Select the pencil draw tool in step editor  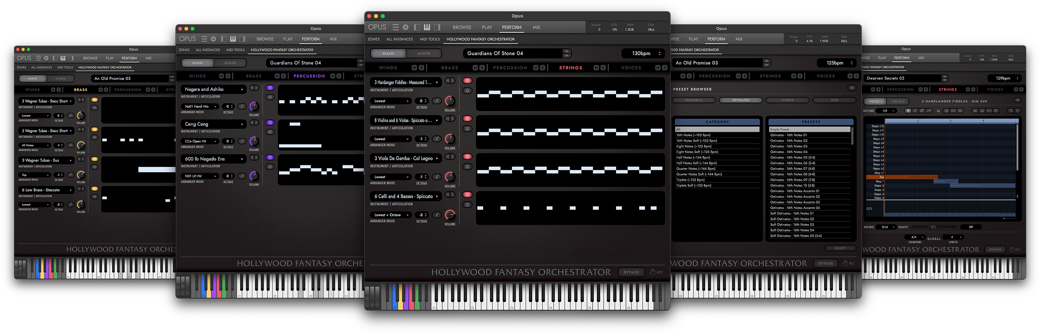916,111
